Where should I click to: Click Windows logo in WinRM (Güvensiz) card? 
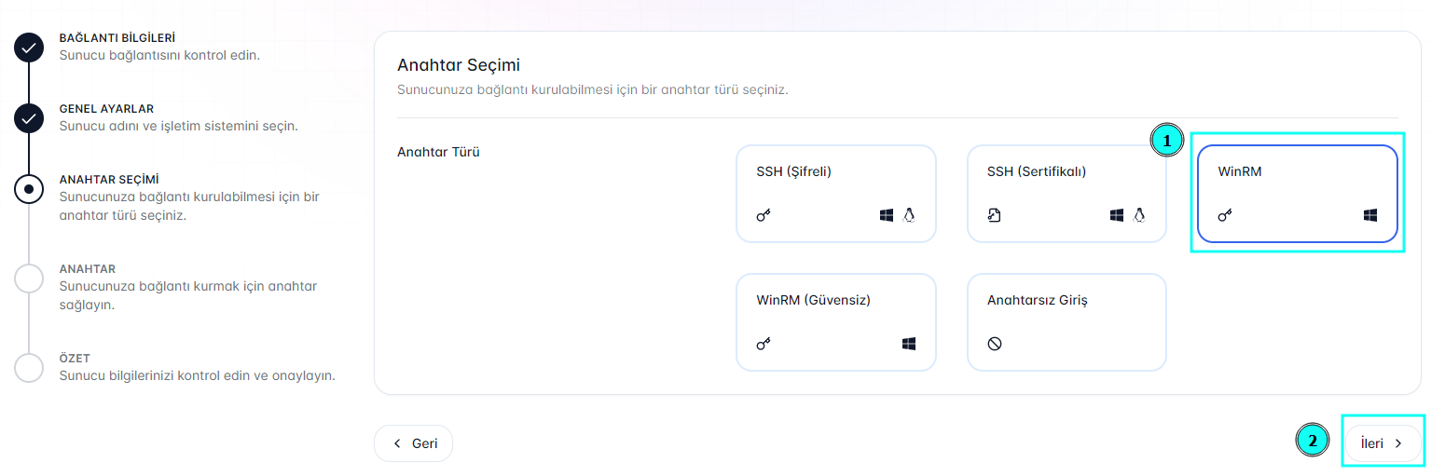click(909, 344)
